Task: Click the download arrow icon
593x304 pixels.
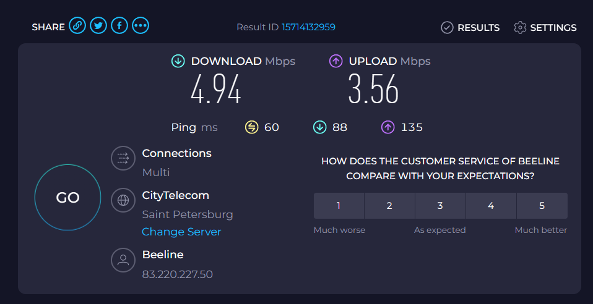Action: coord(178,61)
